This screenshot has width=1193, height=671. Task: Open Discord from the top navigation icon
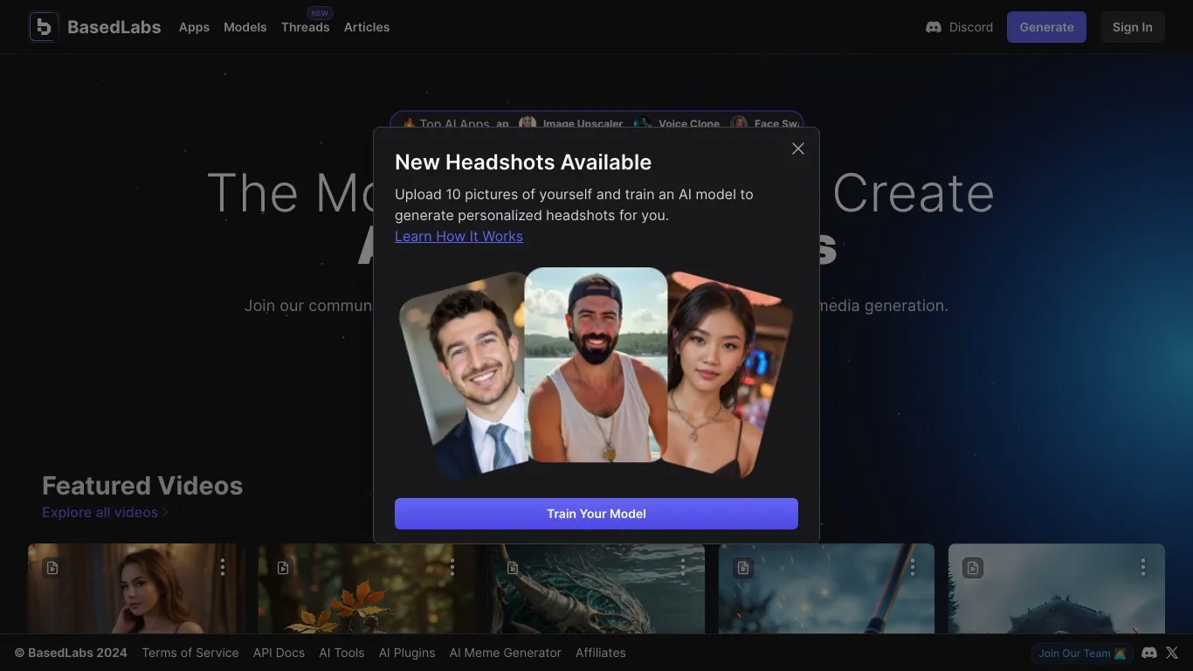(x=934, y=27)
